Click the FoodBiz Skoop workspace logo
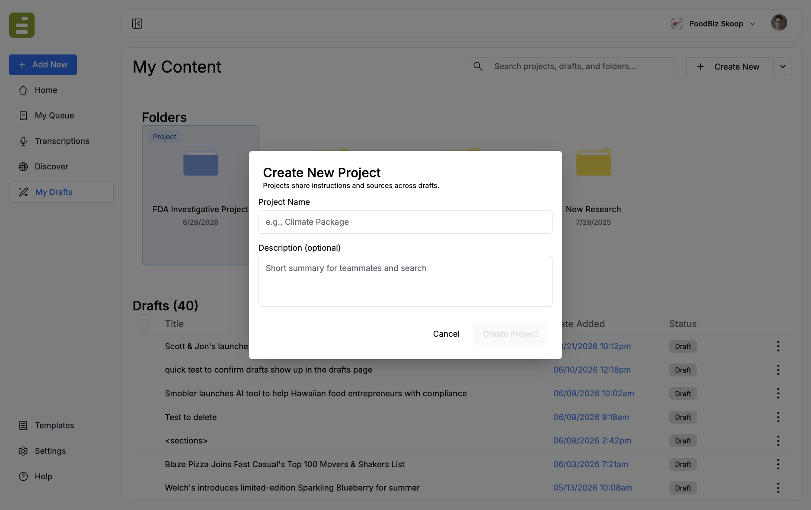The image size is (811, 510). [x=677, y=24]
